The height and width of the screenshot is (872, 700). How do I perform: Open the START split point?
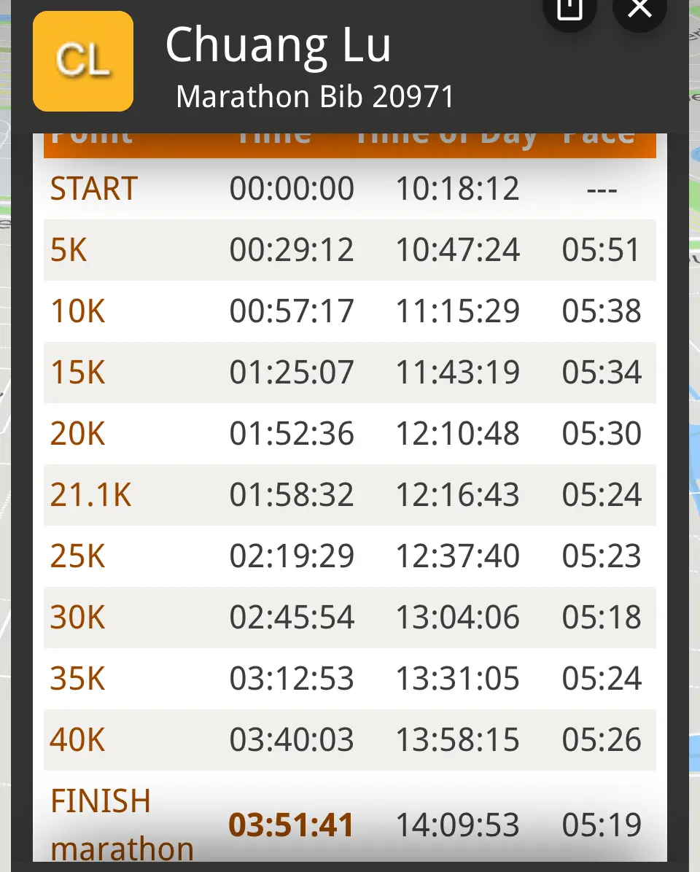pyautogui.click(x=94, y=190)
